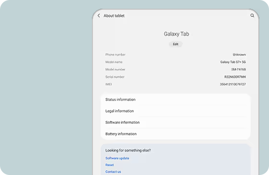Select the IMEI label
Screen dimensions: 269x175
click(x=108, y=84)
